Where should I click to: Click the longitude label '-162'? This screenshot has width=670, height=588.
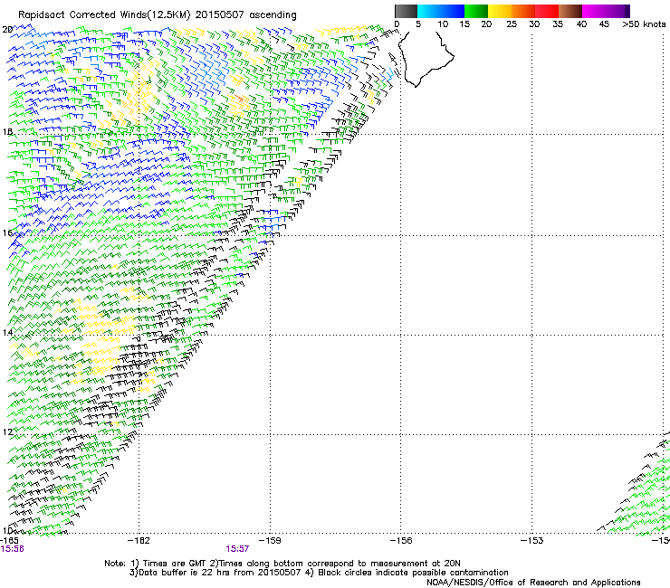coord(139,540)
